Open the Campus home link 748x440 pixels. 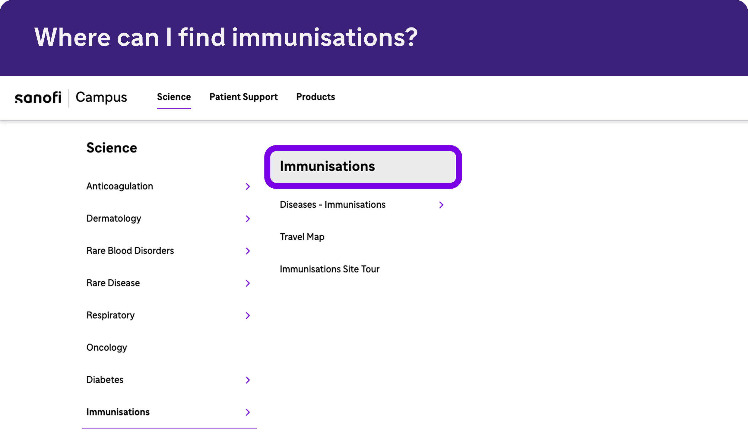pyautogui.click(x=101, y=97)
